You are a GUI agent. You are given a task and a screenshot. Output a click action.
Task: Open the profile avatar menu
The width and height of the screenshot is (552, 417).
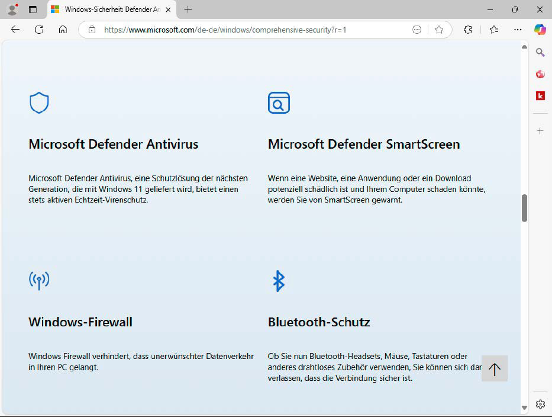click(x=12, y=9)
